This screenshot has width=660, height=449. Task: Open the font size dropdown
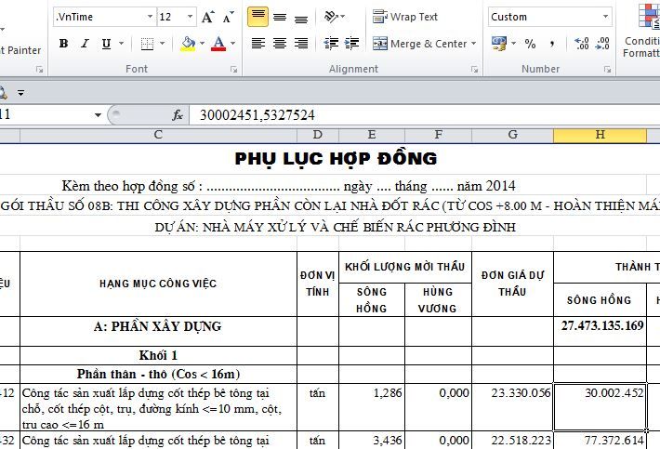tap(190, 17)
